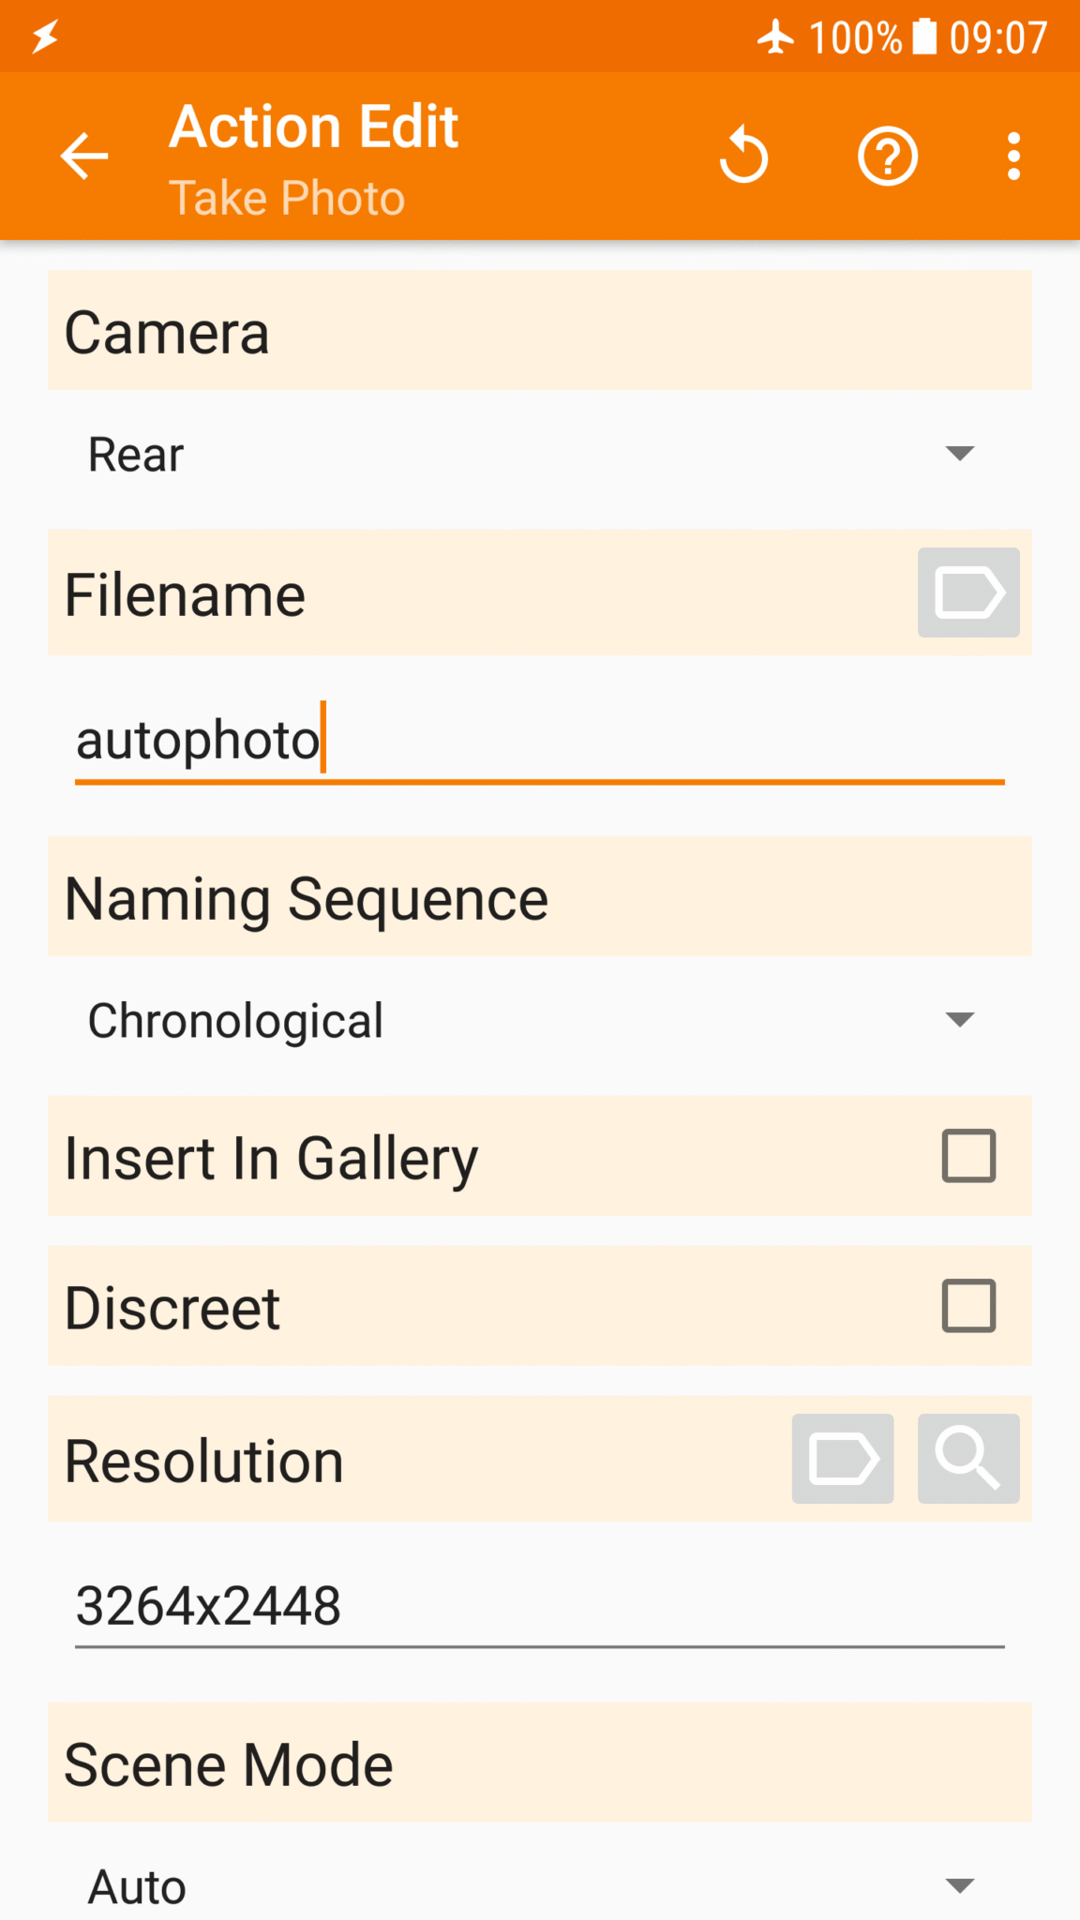Viewport: 1080px width, 1920px height.
Task: Enable the Discreet checkbox
Action: 969,1307
